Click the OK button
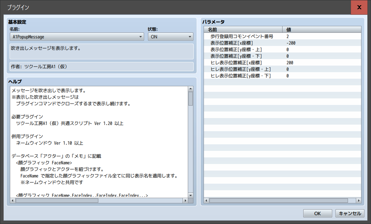Screen dimensions: 371x224 click(x=317, y=214)
